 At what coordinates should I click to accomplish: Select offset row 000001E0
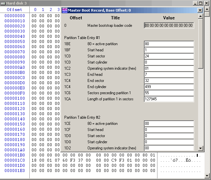[x=15, y=171]
